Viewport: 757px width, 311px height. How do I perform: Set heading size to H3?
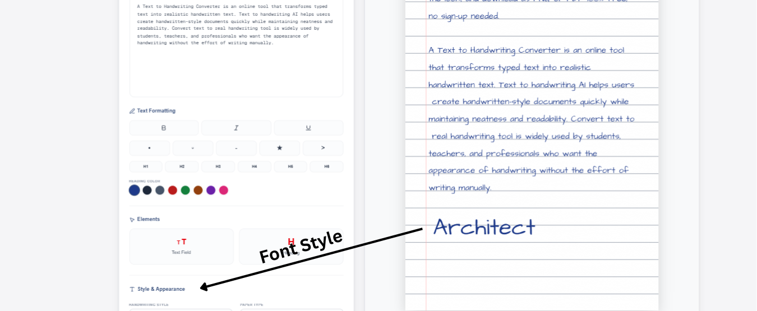tap(218, 166)
